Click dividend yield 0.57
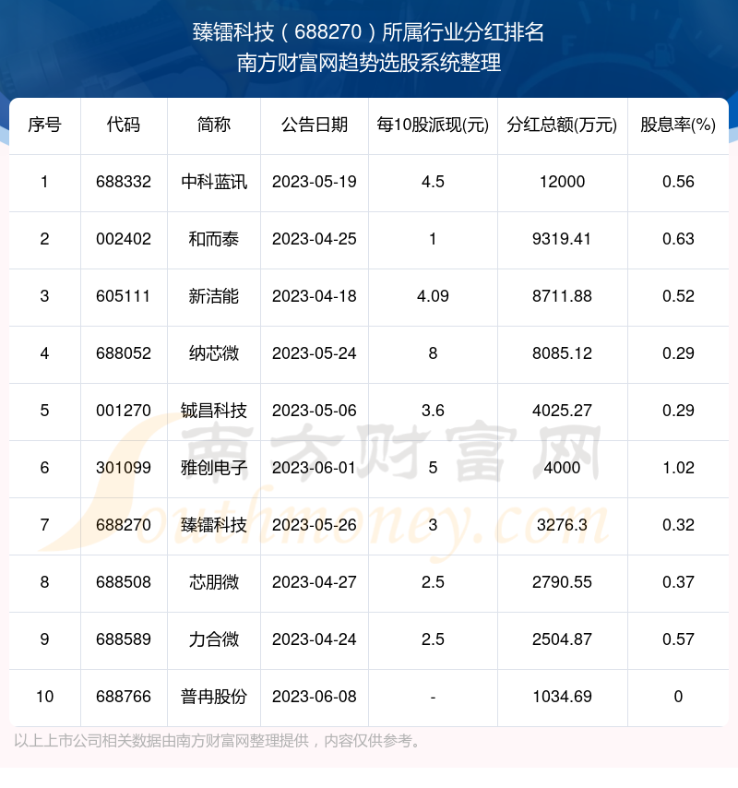Screen dimensions: 738x788 (x=678, y=640)
